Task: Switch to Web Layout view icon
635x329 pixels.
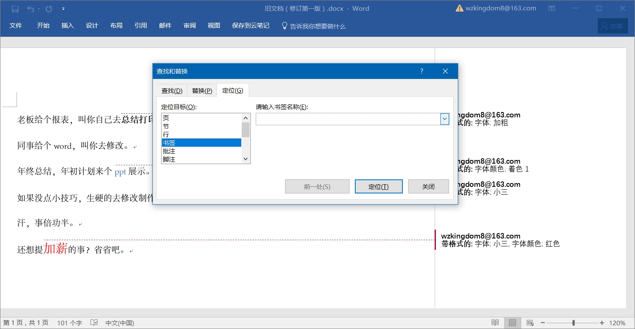Action: [530, 322]
